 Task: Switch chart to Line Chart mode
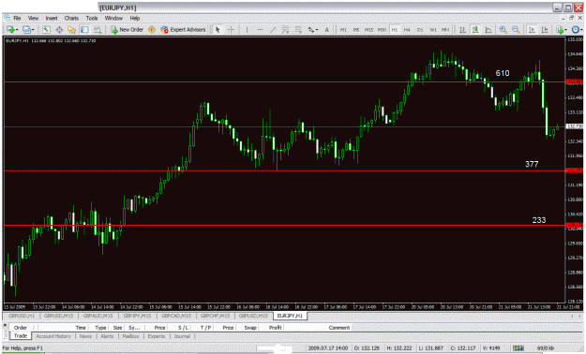click(488, 30)
